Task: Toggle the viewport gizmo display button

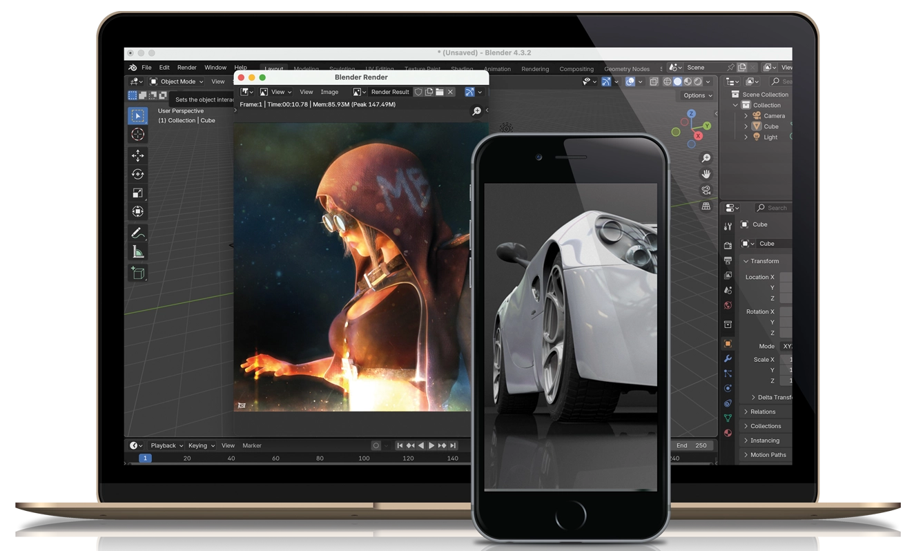Action: (x=606, y=81)
